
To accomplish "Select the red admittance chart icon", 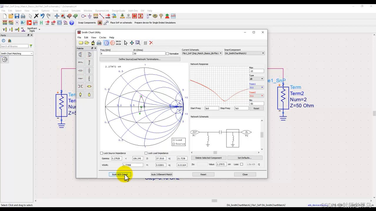I will pyautogui.click(x=113, y=43).
